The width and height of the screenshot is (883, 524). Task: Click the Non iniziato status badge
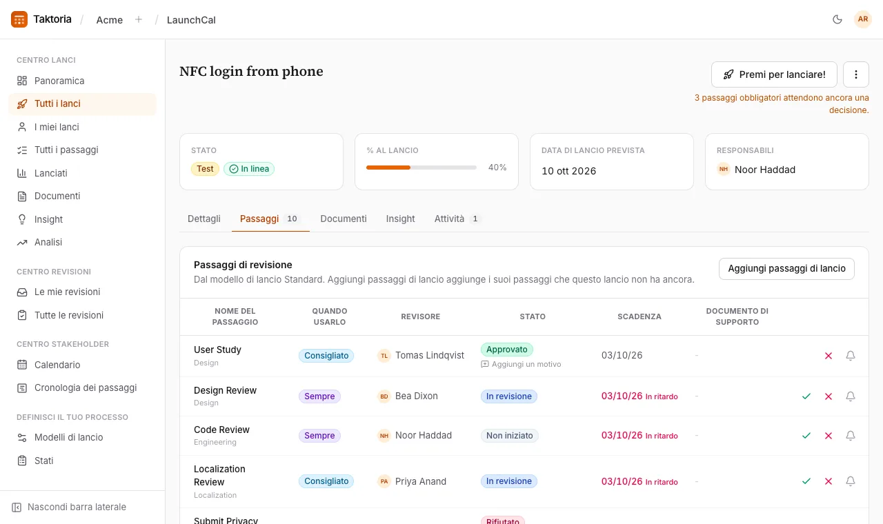510,436
